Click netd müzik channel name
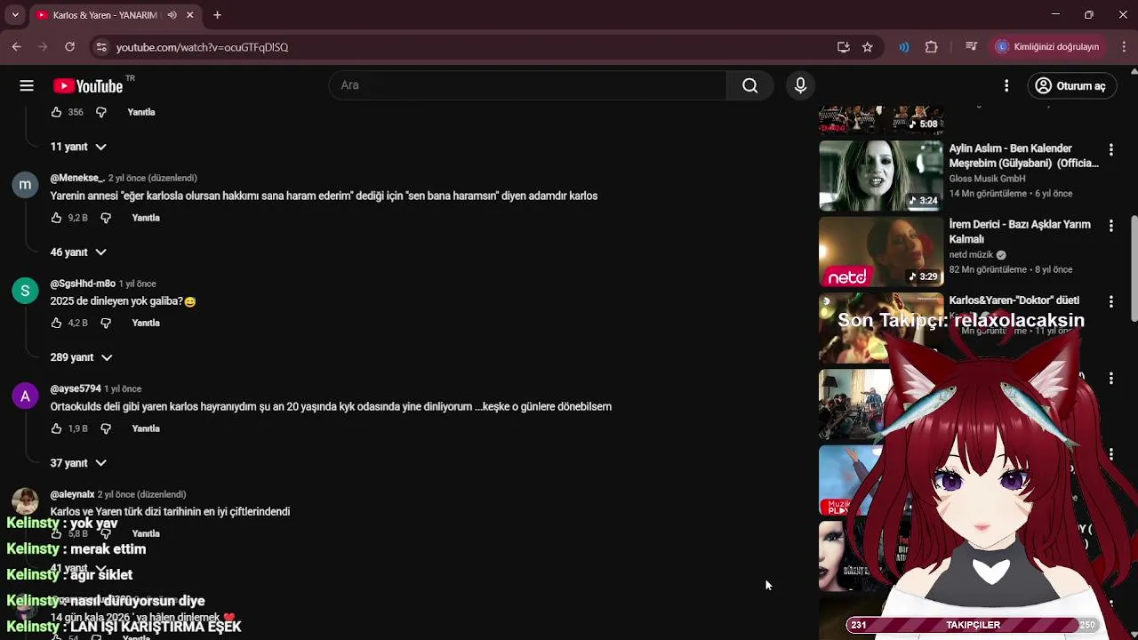The height and width of the screenshot is (640, 1138). click(x=971, y=255)
